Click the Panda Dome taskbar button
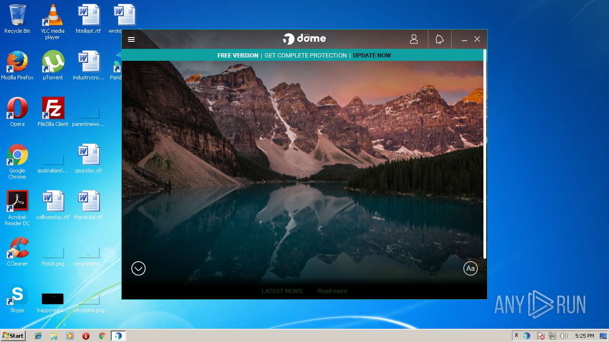609x342 pixels. (x=118, y=336)
